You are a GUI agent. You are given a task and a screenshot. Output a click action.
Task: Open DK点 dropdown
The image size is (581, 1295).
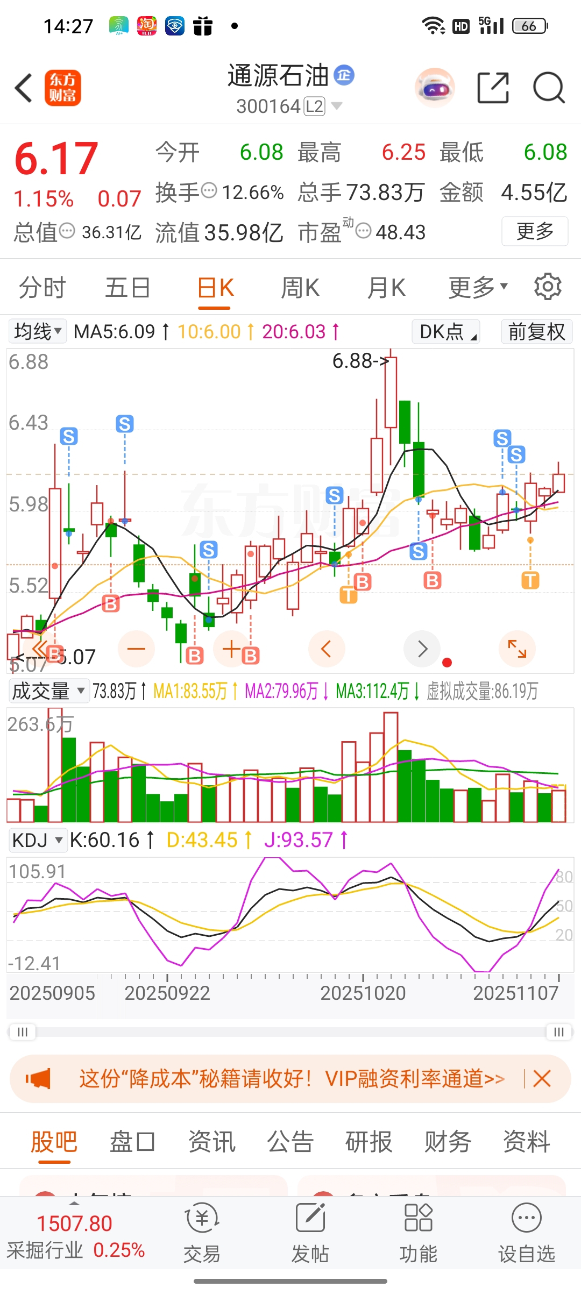pyautogui.click(x=446, y=331)
